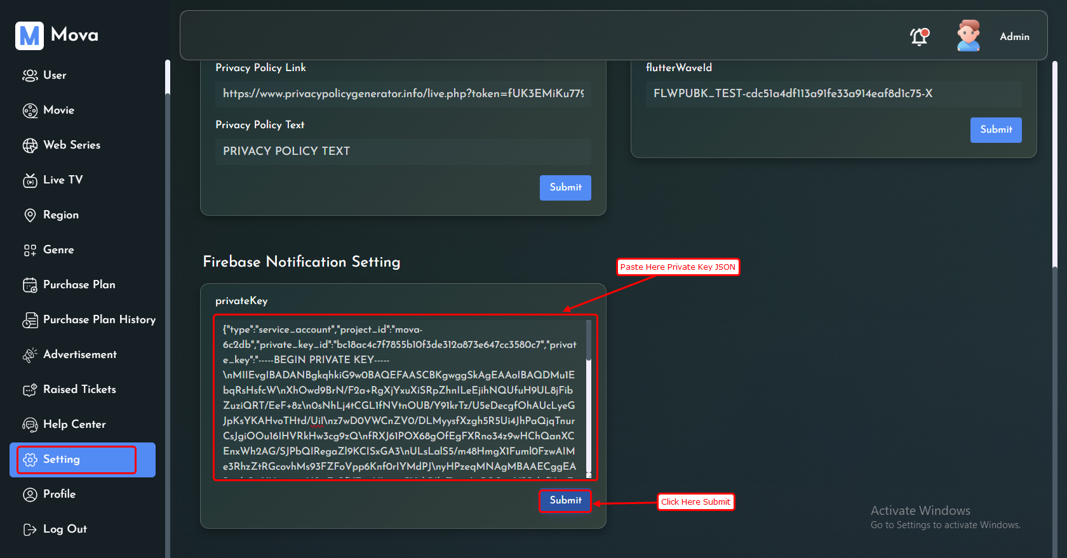Click the Admin avatar picture
1067x558 pixels.
(x=968, y=36)
